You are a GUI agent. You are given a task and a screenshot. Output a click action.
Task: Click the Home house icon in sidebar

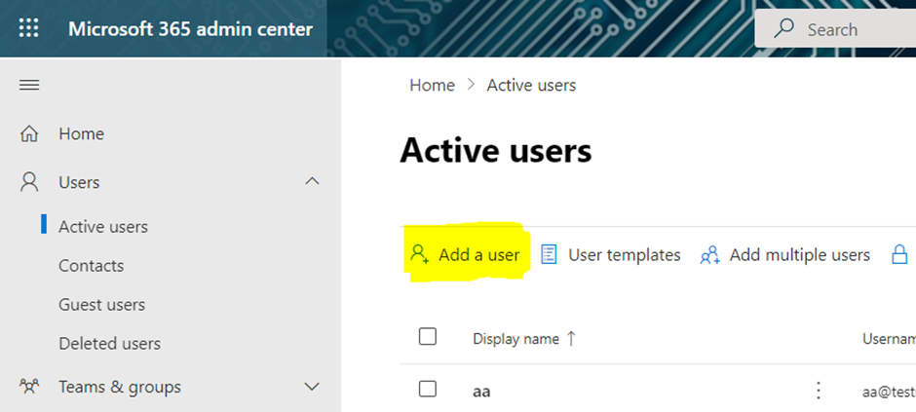(x=29, y=134)
